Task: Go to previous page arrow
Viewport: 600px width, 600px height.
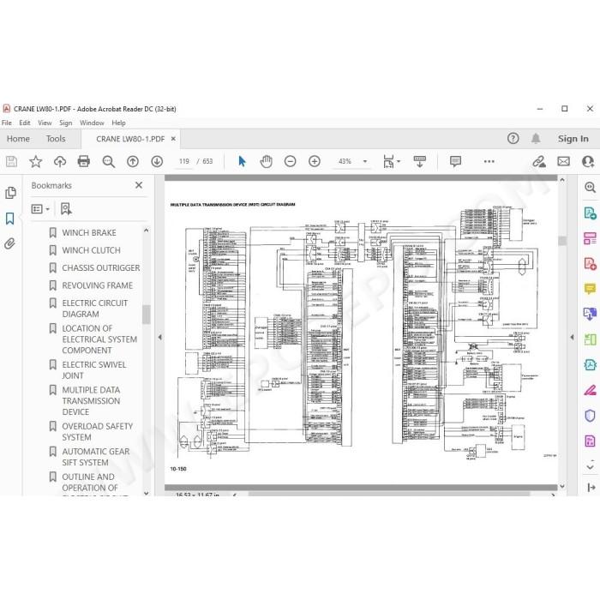Action: pos(133,161)
